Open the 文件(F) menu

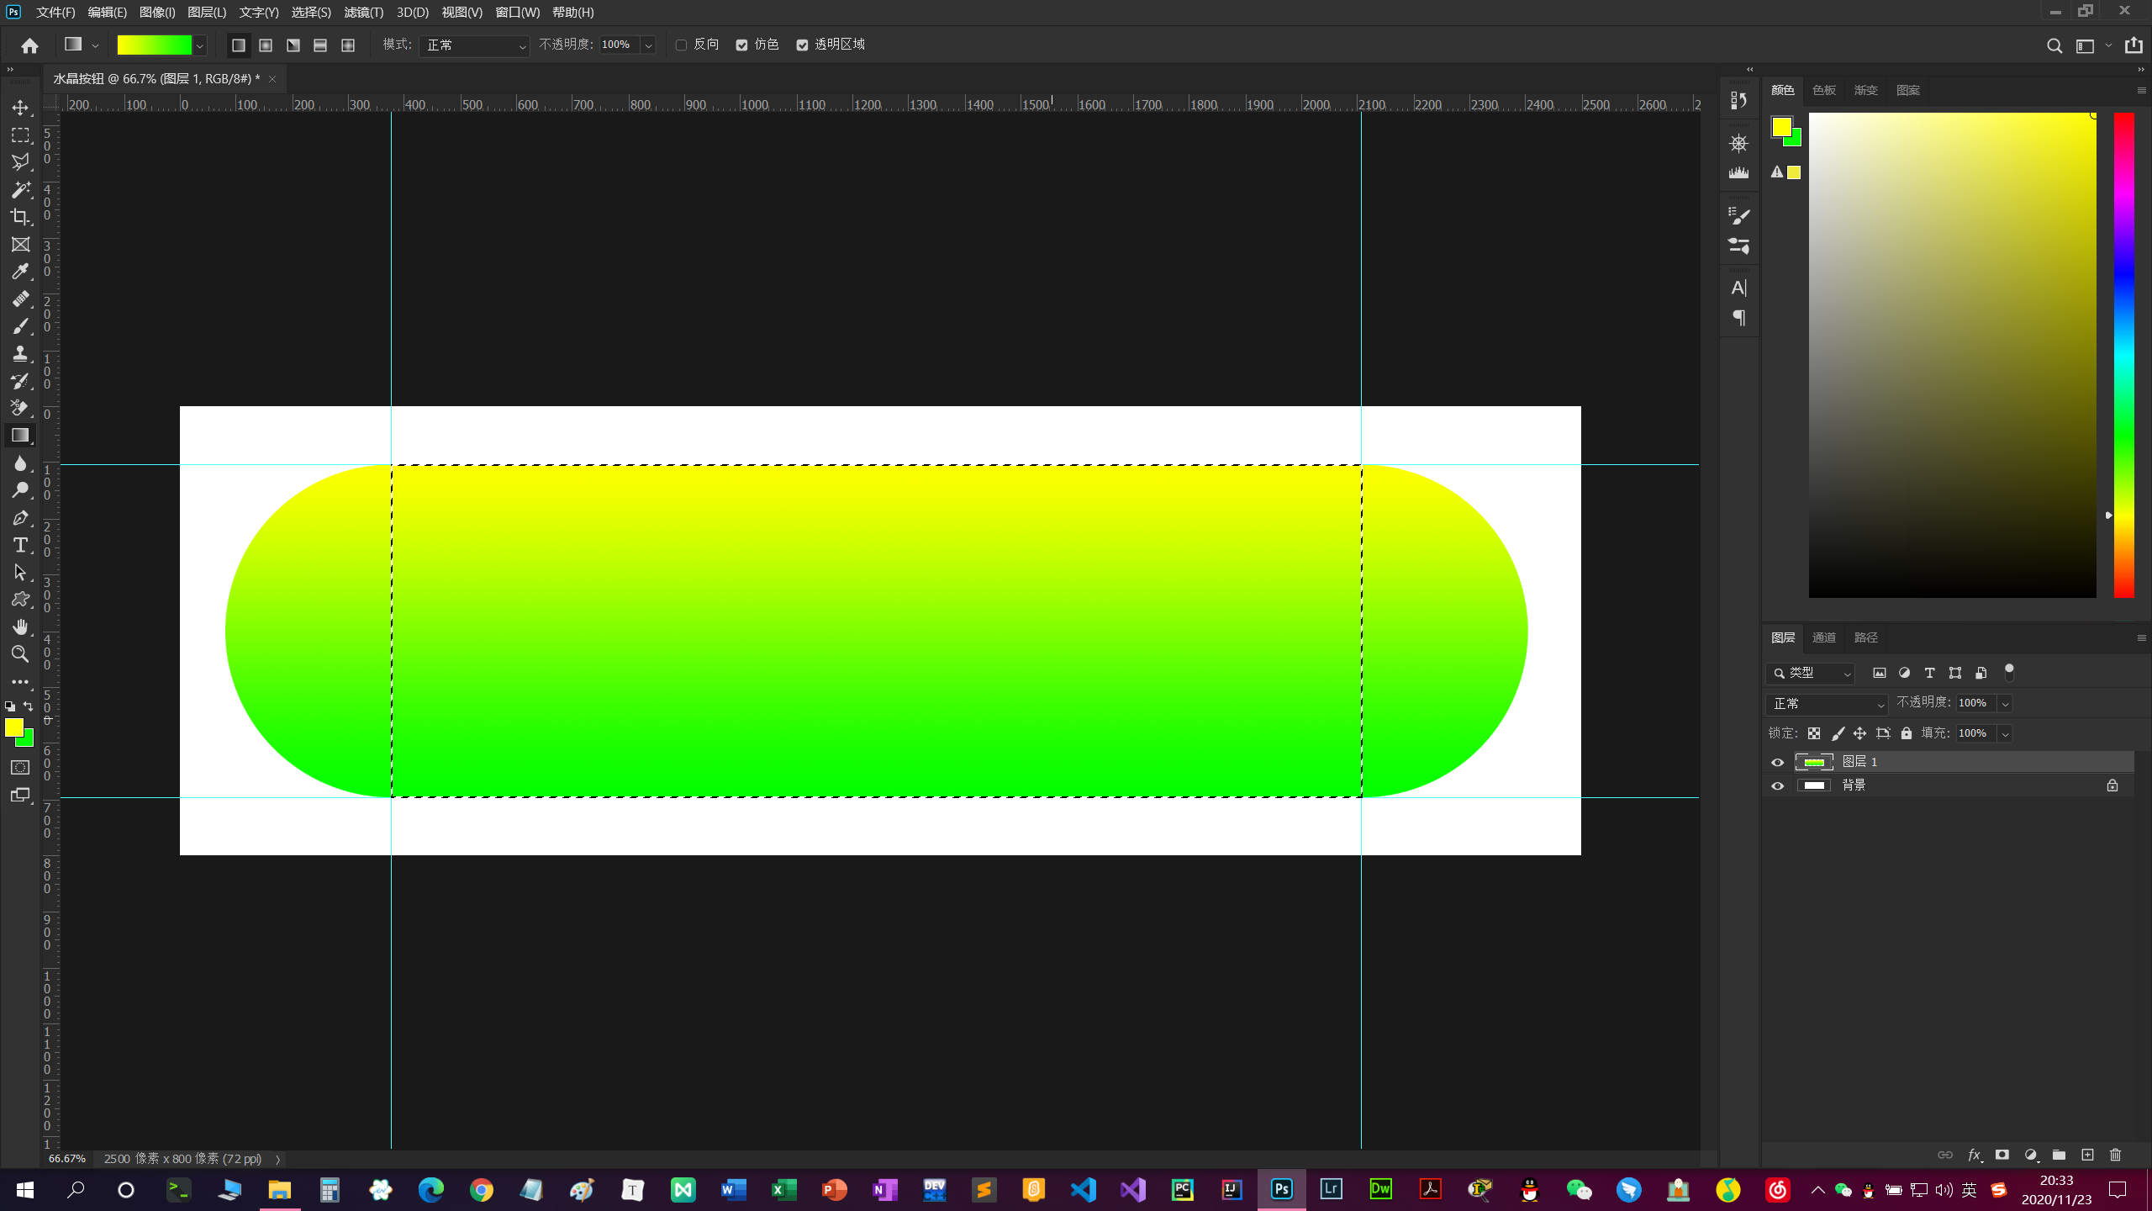pyautogui.click(x=55, y=13)
